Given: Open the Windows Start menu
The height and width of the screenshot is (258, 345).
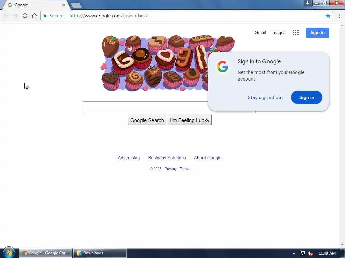Looking at the screenshot, I should coord(9,253).
